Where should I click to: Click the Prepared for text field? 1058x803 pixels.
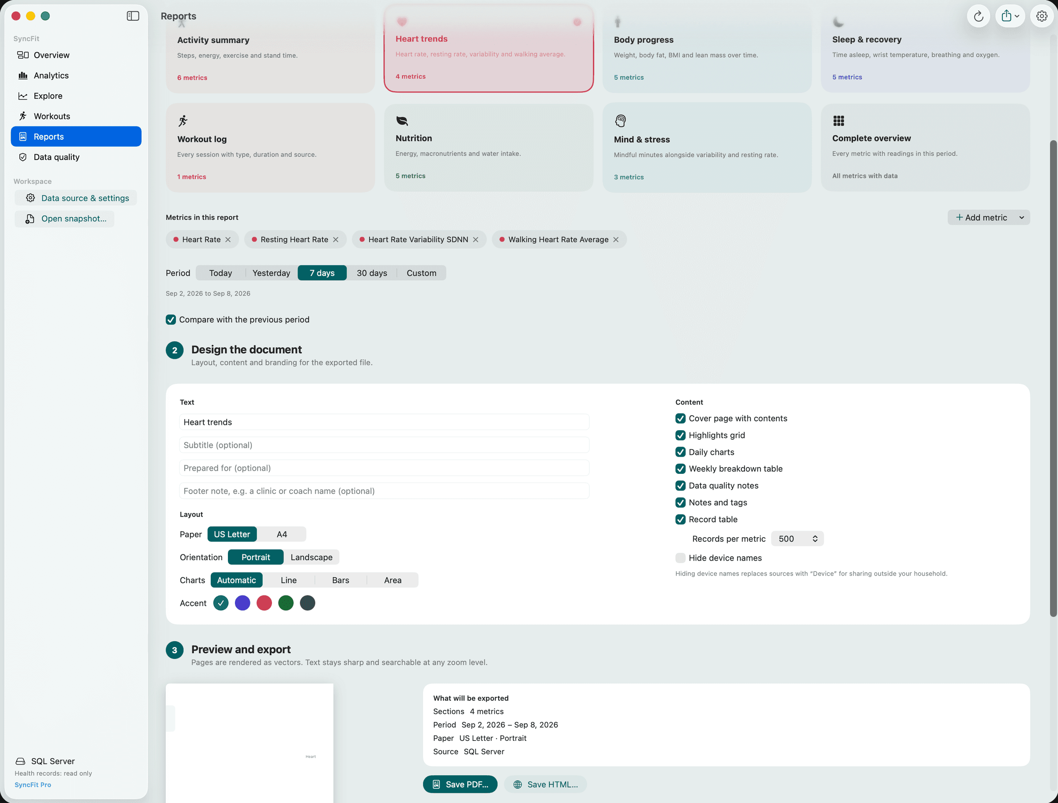pyautogui.click(x=384, y=468)
